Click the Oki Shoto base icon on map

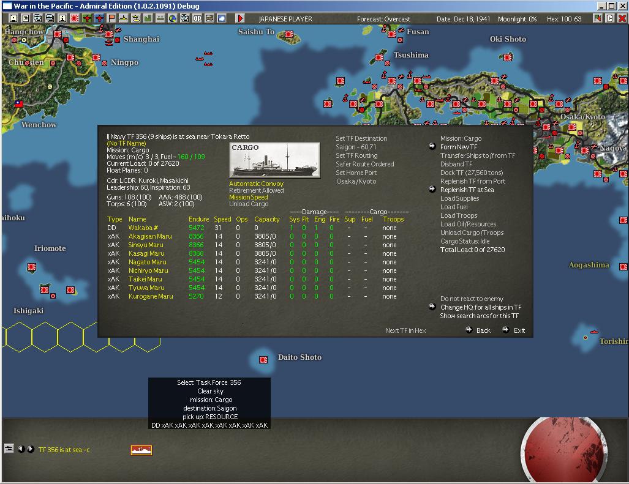click(508, 57)
